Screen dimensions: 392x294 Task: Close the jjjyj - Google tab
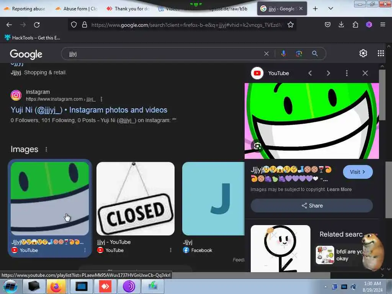pyautogui.click(x=301, y=8)
